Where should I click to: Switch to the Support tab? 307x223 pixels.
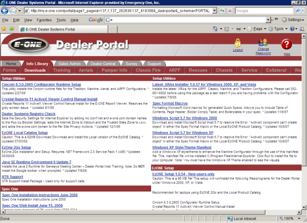click(154, 64)
